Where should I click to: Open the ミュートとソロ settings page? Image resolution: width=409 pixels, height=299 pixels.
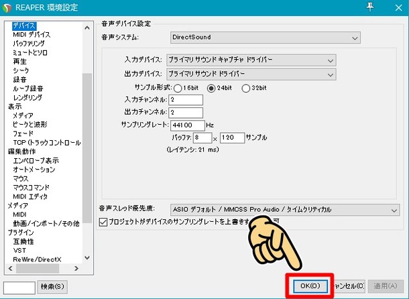click(x=30, y=53)
